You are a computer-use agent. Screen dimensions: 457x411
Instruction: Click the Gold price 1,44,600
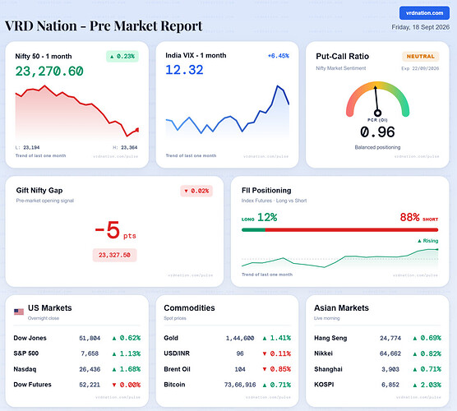(x=240, y=338)
